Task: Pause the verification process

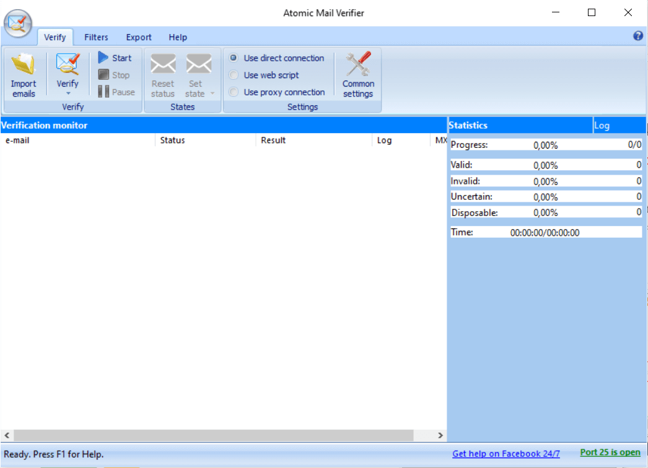Action: (x=116, y=92)
